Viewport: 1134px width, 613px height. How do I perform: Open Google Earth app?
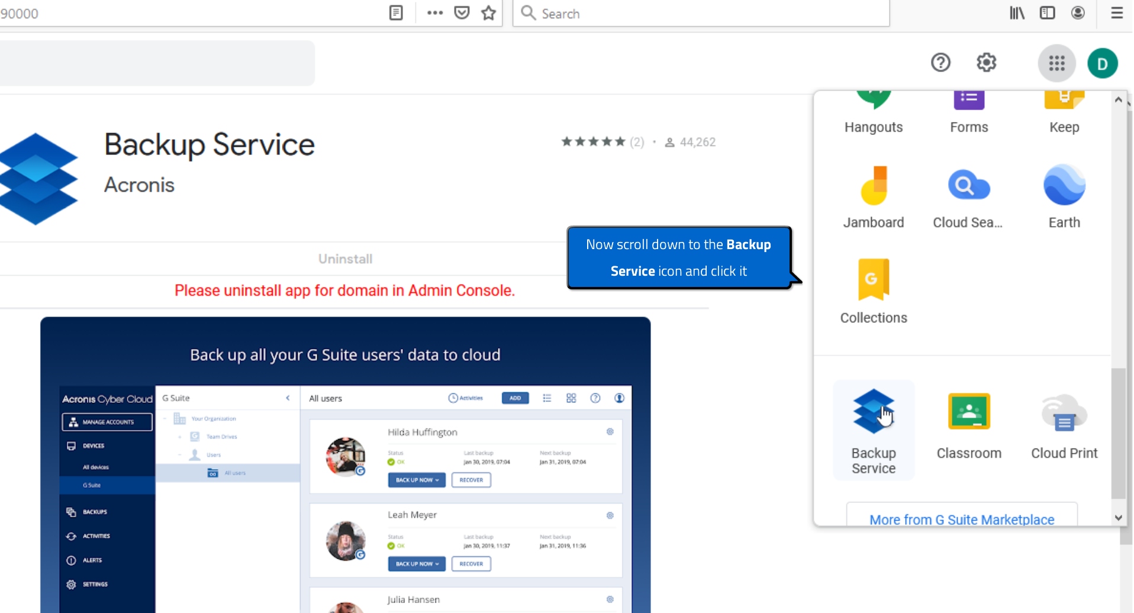(x=1064, y=197)
